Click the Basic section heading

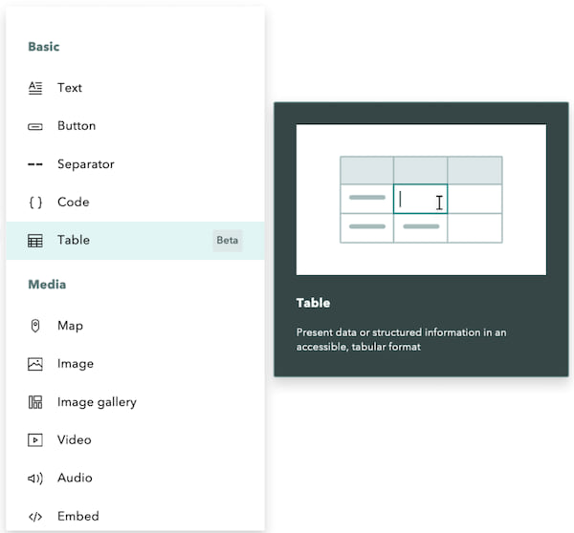point(44,47)
